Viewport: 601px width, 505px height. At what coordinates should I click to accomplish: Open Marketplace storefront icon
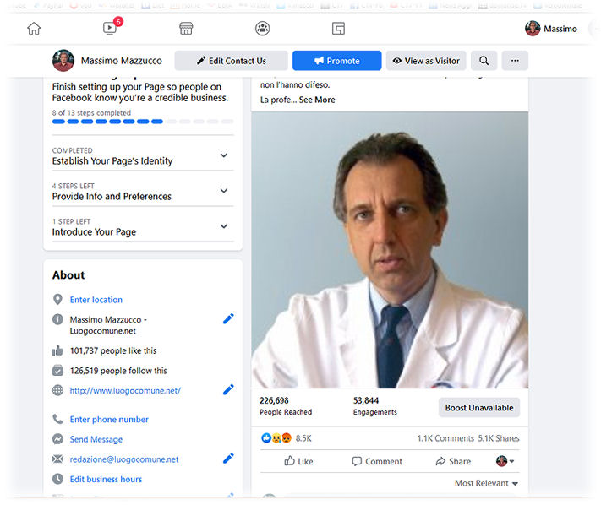pyautogui.click(x=186, y=29)
